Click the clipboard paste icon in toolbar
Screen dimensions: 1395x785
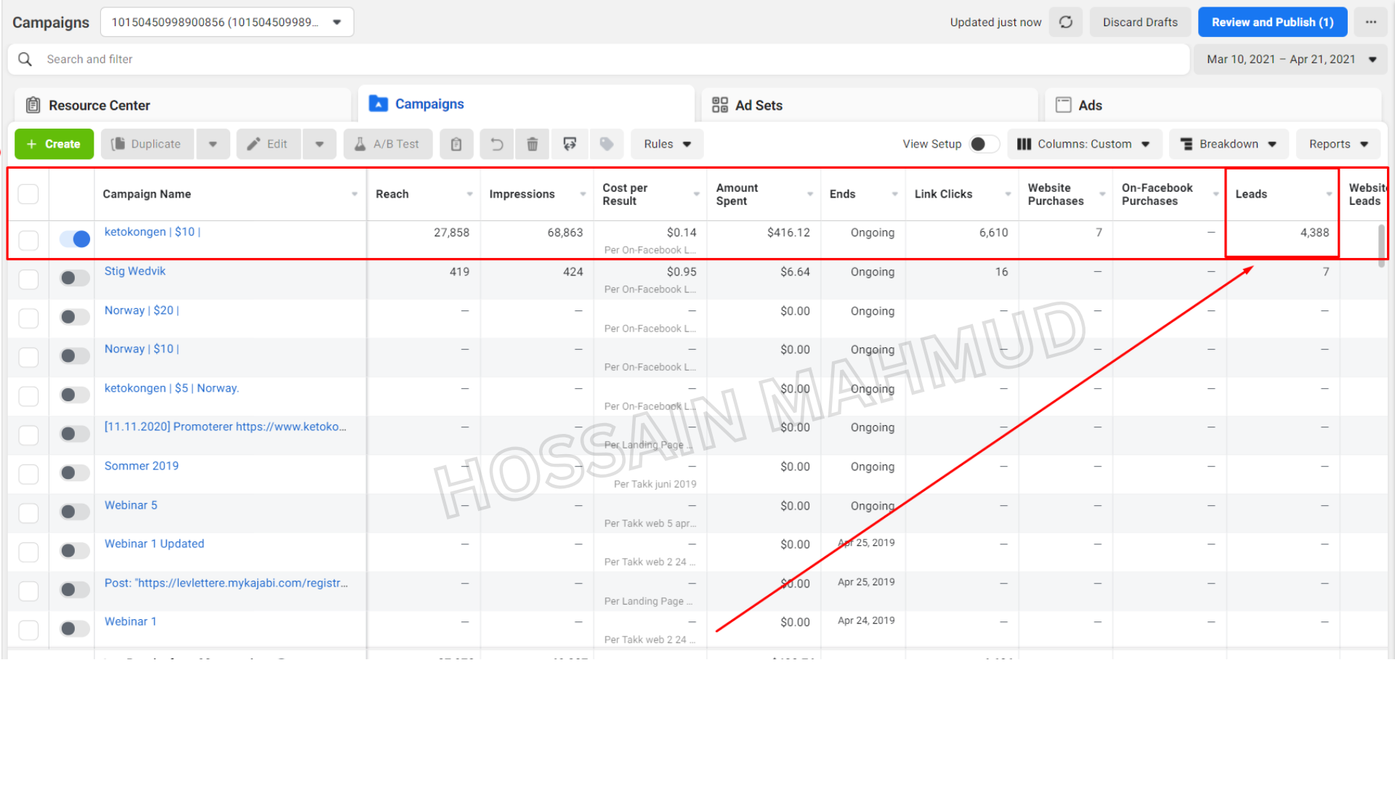[456, 144]
